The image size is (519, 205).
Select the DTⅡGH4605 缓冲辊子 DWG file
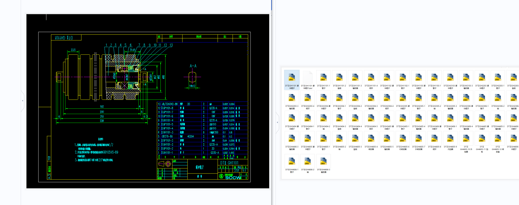[x=308, y=141]
